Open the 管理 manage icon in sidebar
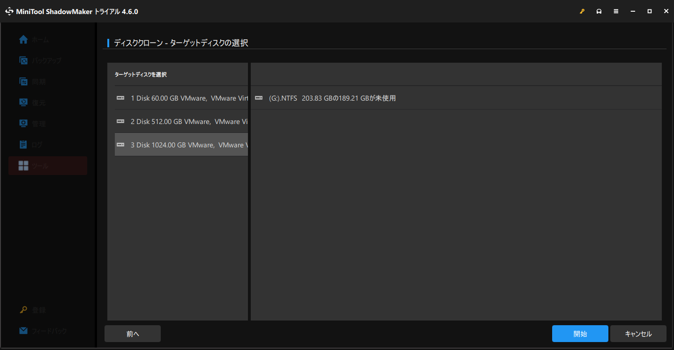Image resolution: width=674 pixels, height=350 pixels. click(23, 124)
